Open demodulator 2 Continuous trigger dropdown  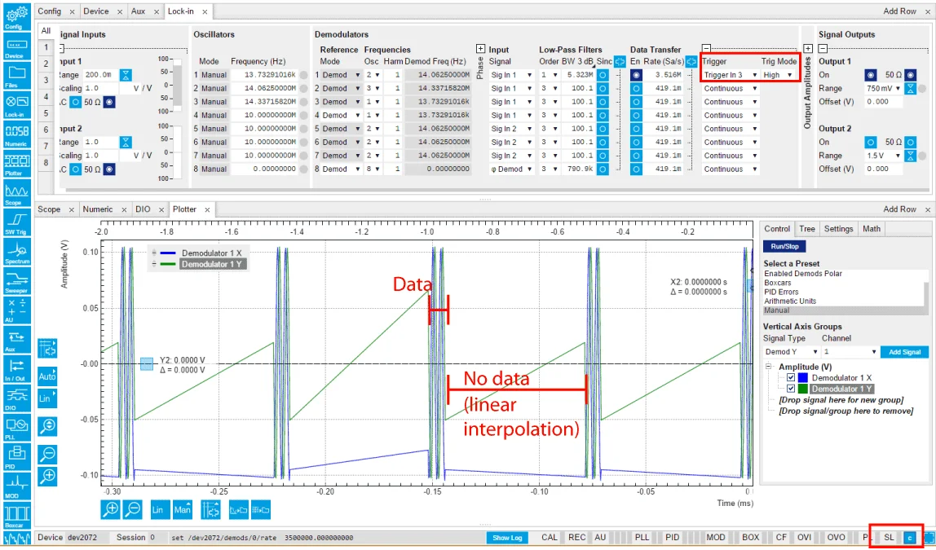click(730, 88)
